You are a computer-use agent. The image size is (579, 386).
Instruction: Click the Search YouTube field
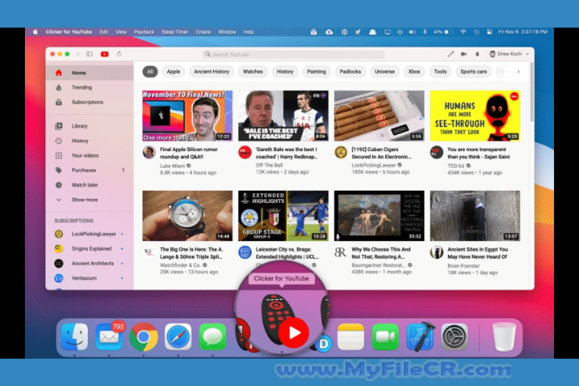click(294, 55)
